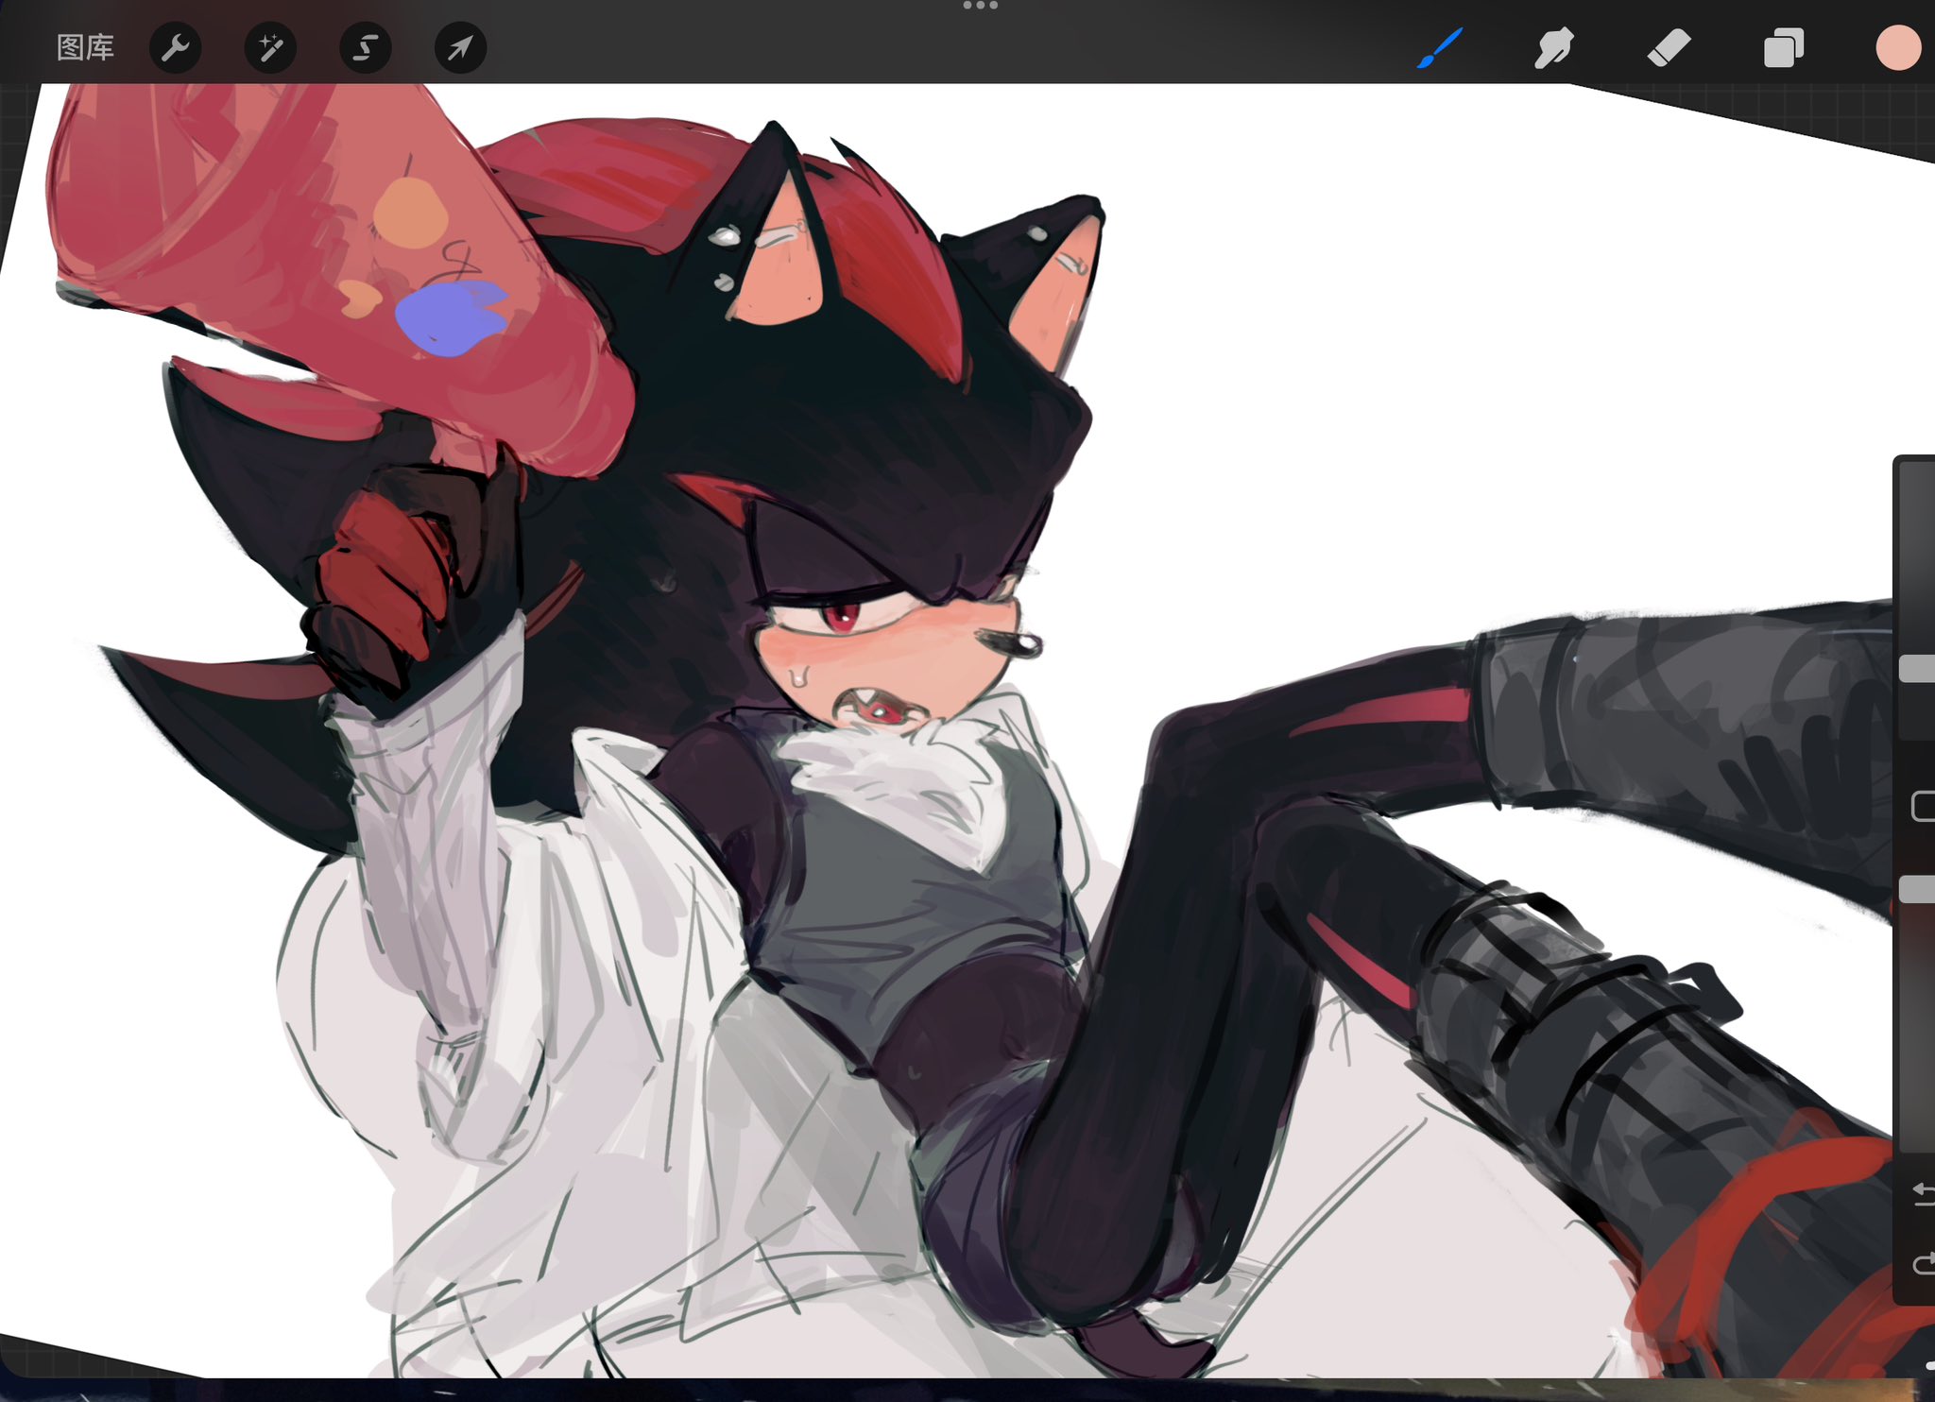Screen dimensions: 1935x1402
Task: Click the brush opacity slider handle
Action: [1918, 889]
